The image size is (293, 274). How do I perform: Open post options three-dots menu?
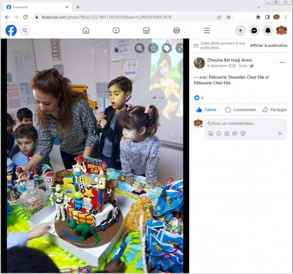[282, 63]
